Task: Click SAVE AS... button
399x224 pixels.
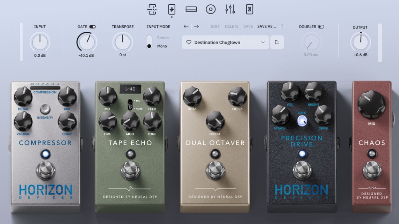Action: (267, 27)
